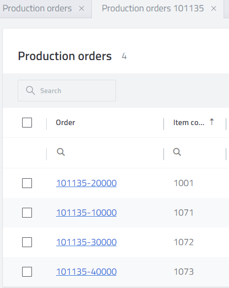Open order link 101135-30000
Viewport: 229px width, 288px height.
(x=86, y=242)
